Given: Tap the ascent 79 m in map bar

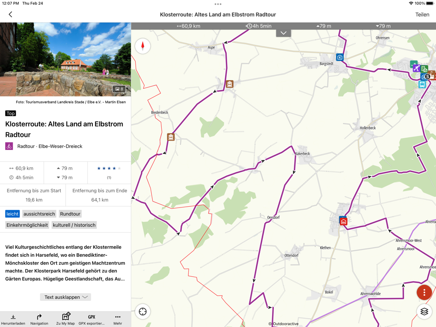Looking at the screenshot, I should tap(324, 26).
